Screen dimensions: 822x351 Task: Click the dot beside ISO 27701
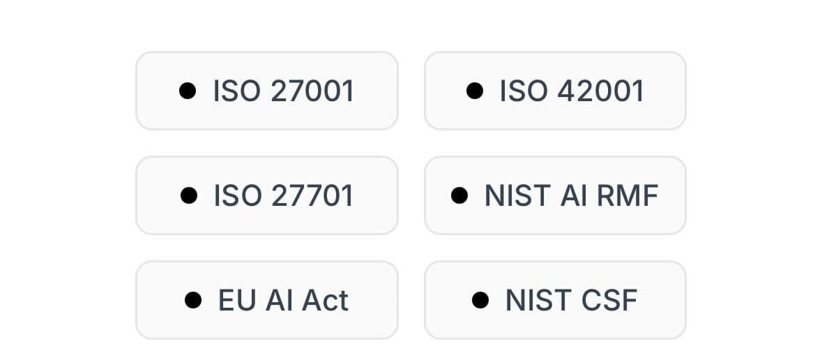click(189, 195)
